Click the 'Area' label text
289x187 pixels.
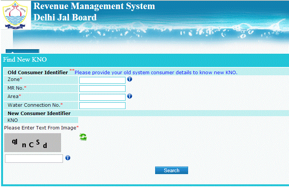[x=13, y=97]
